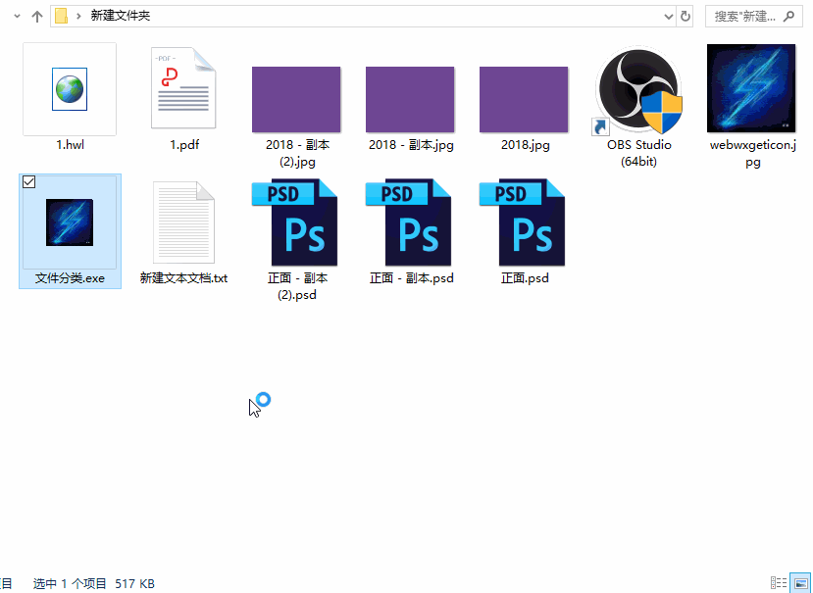Viewport: 813px width, 593px height.
Task: Select the 2018.jpg purple thumbnail
Action: (x=524, y=99)
